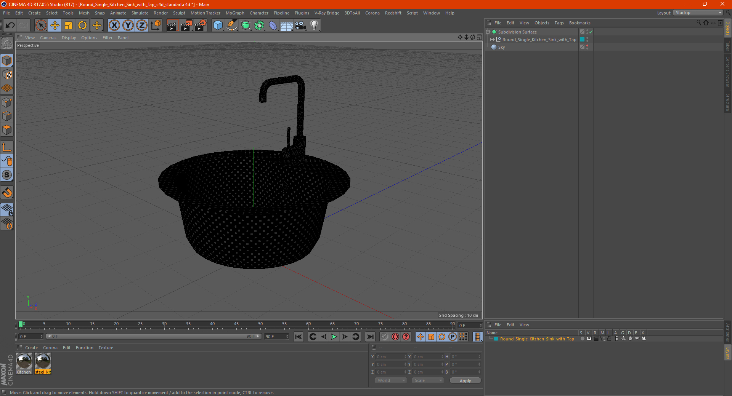Open the Render menu
Viewport: 732px width, 396px height.
coord(161,13)
